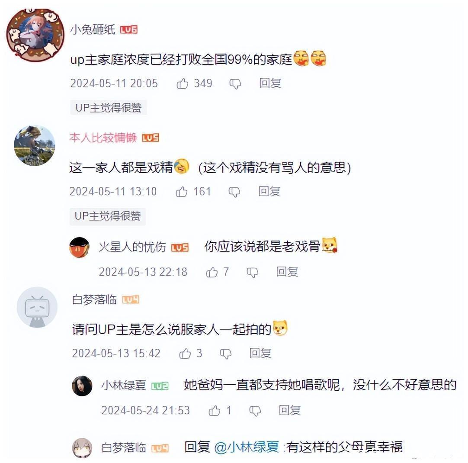Open the default avatar of 白梦落临
468x463 pixels.
point(37,307)
